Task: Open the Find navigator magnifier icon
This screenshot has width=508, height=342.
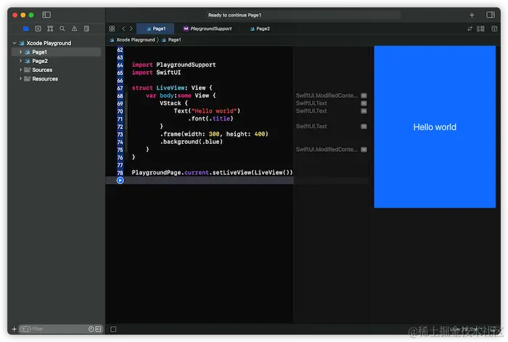Action: coord(62,28)
